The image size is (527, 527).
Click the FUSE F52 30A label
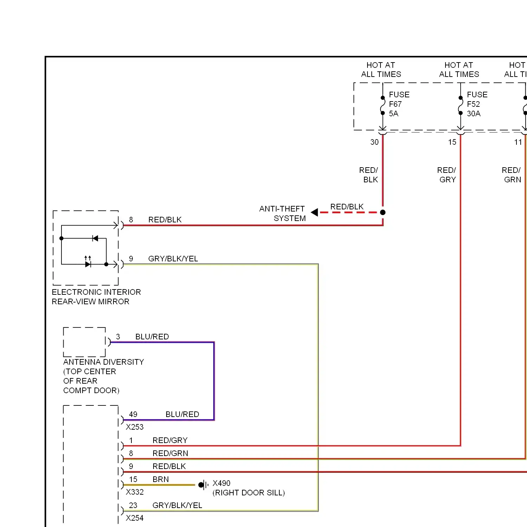click(477, 104)
